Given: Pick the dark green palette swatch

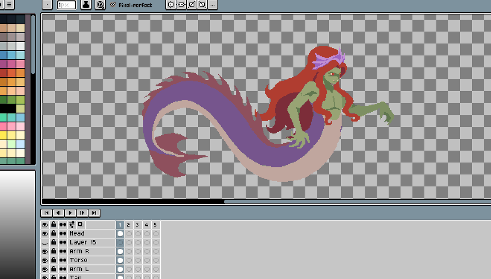Looking at the screenshot, I should click(3, 100).
